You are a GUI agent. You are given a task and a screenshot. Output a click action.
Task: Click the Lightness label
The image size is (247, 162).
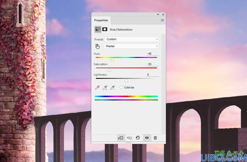pos(101,75)
